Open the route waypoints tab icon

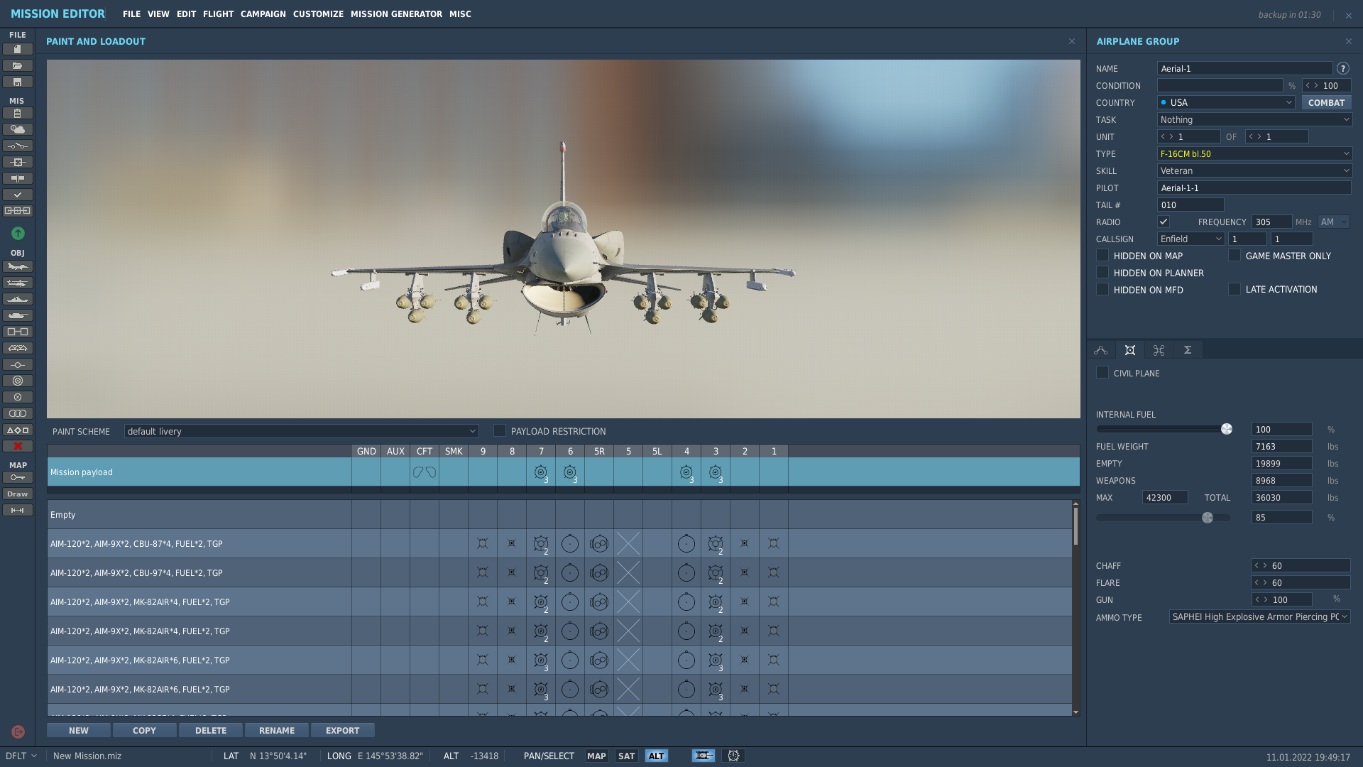tap(1101, 350)
